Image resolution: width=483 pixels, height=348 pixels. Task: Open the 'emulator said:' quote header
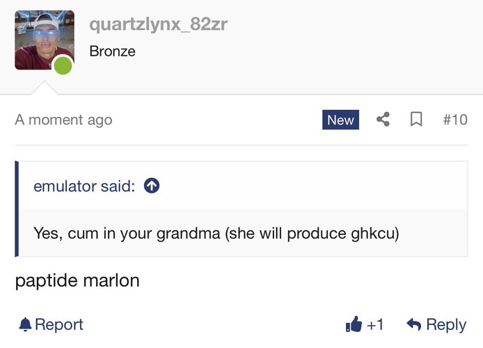[x=84, y=186]
